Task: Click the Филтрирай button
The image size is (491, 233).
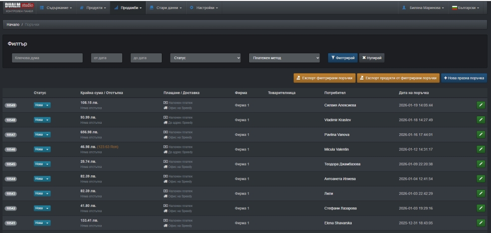Action: (x=342, y=58)
